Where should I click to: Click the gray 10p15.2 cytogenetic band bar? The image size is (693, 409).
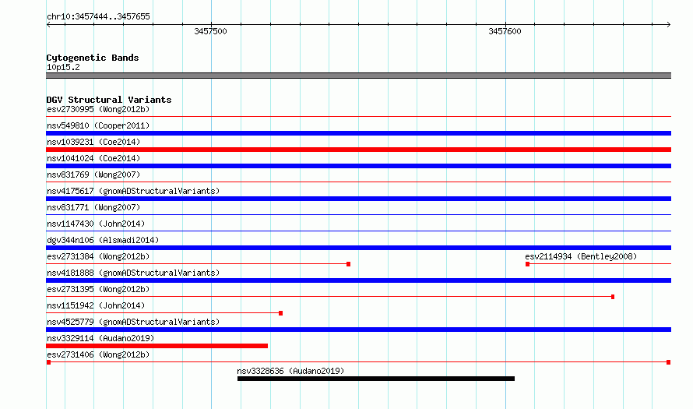point(358,76)
